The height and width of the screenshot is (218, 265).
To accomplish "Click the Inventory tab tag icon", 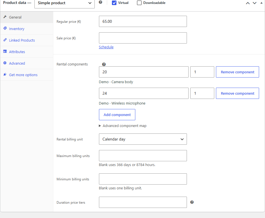I will pos(5,28).
